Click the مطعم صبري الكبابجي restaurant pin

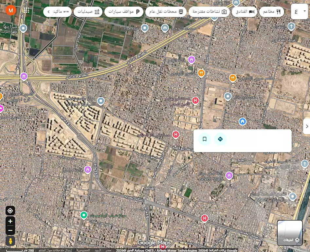click(233, 78)
